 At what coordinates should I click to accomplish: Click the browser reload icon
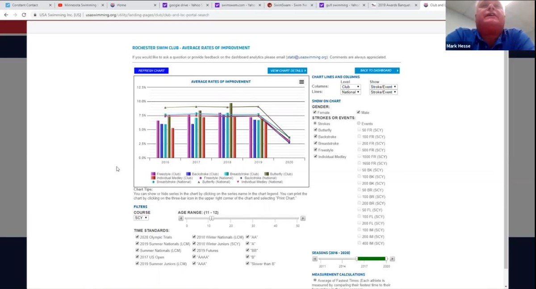(x=24, y=15)
